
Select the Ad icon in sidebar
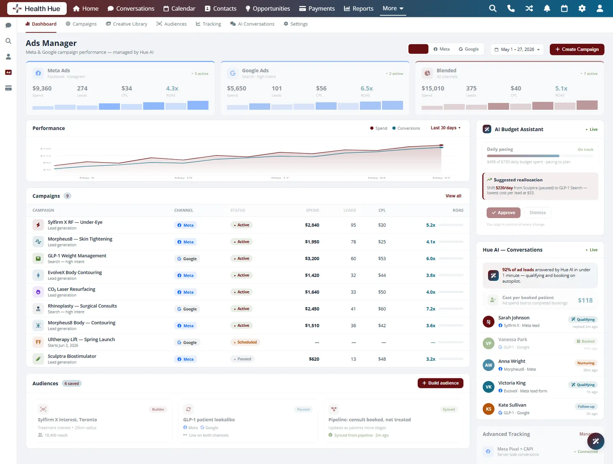8,72
